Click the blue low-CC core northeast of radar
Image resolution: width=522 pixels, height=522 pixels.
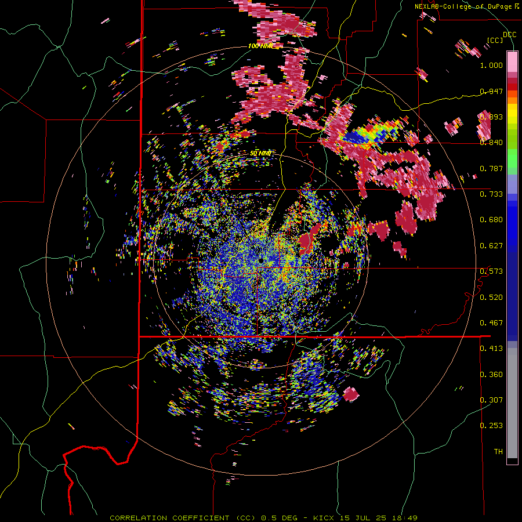coord(356,137)
